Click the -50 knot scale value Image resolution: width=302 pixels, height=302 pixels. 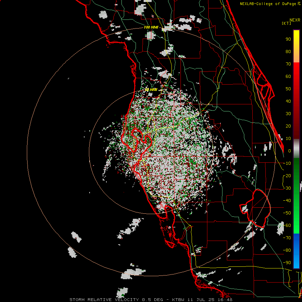pyautogui.click(x=287, y=213)
